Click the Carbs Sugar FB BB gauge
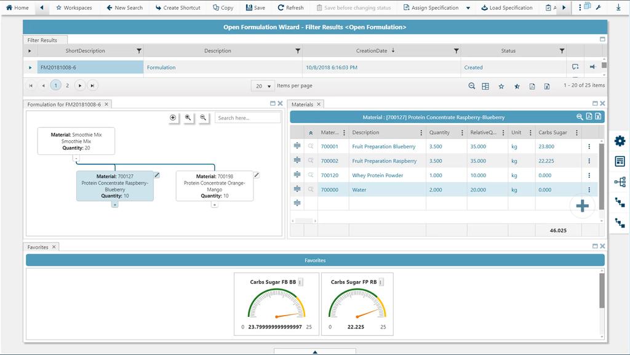 (x=276, y=304)
